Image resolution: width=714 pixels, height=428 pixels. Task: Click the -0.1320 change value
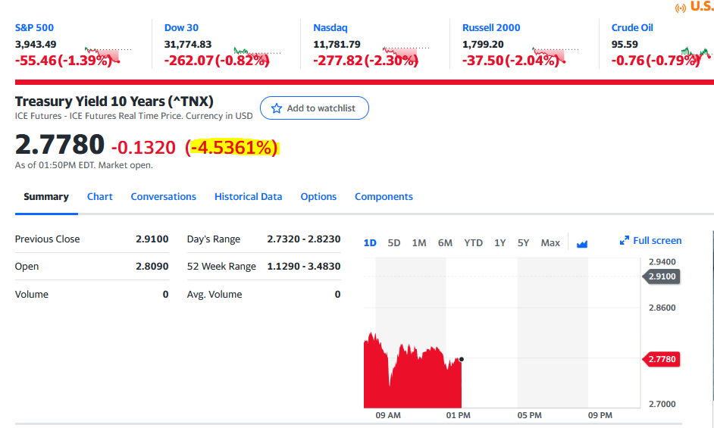[x=143, y=148]
